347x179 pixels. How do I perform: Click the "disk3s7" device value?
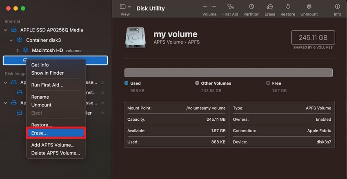pyautogui.click(x=324, y=142)
